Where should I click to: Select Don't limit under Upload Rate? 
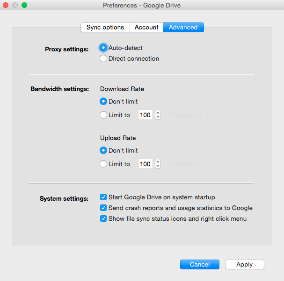pos(103,150)
